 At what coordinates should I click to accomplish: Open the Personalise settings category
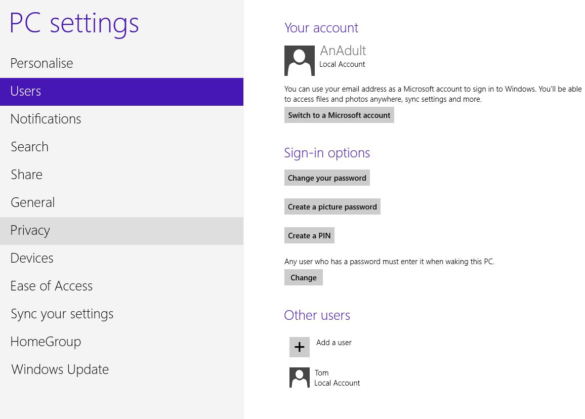[121, 63]
